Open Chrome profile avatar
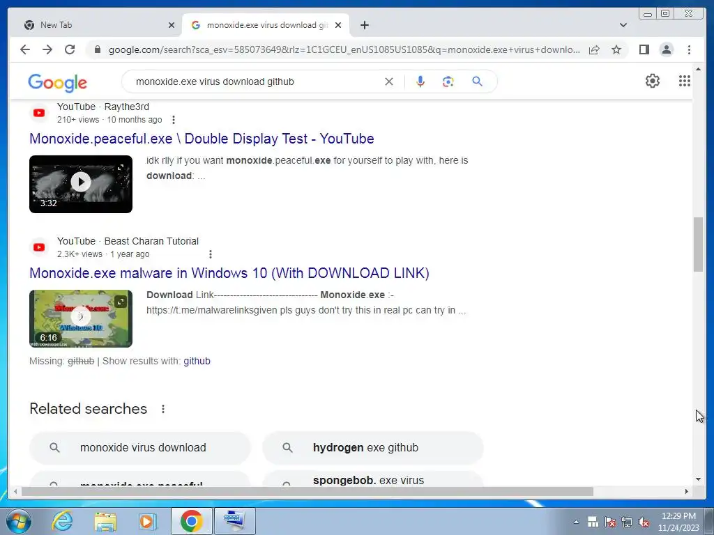714x535 pixels. [666, 49]
